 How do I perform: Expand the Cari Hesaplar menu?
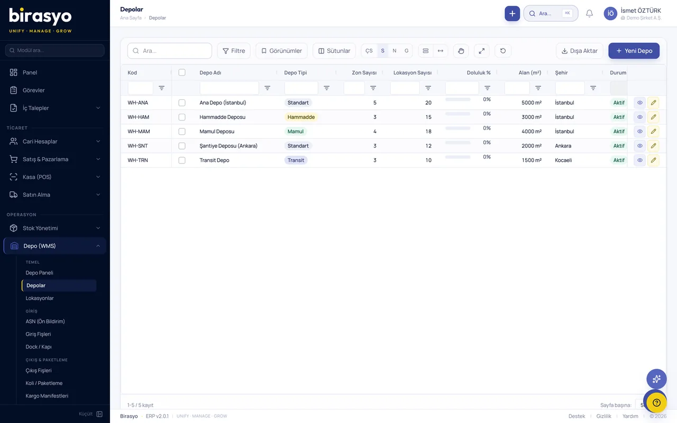[55, 141]
